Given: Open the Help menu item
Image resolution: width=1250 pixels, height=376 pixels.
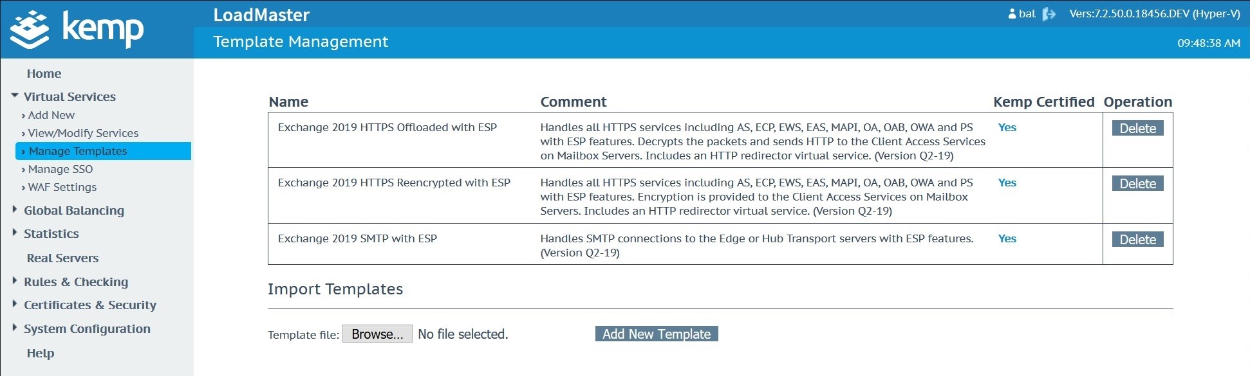Looking at the screenshot, I should pos(40,354).
